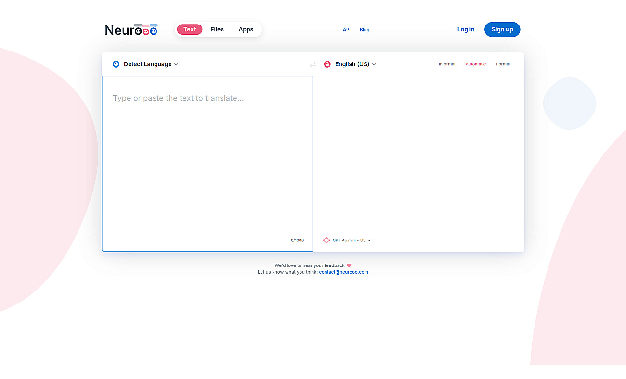Click the contact@neurooo.com email link
The height and width of the screenshot is (379, 626).
[343, 272]
